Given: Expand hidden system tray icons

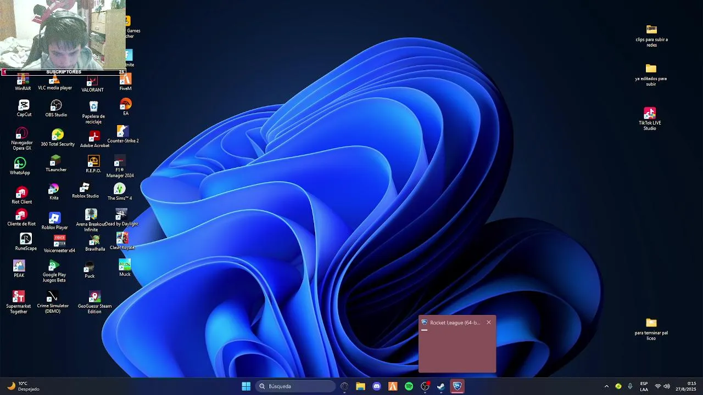Looking at the screenshot, I should point(606,386).
